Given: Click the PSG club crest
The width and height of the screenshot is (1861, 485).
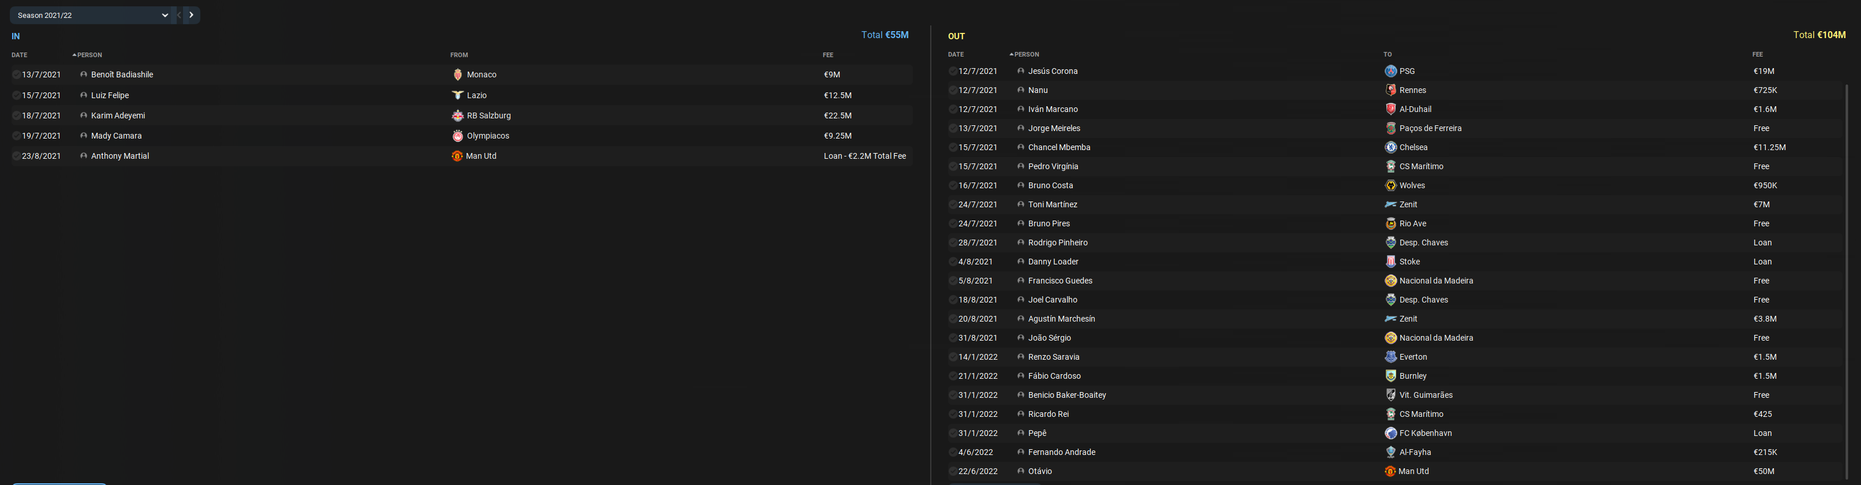Looking at the screenshot, I should [1390, 71].
